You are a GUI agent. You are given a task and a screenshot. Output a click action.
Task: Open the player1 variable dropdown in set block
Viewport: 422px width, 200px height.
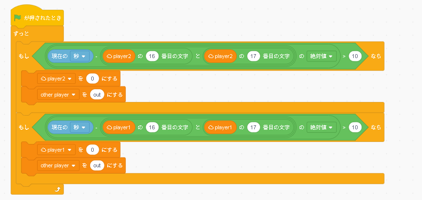[56, 150]
